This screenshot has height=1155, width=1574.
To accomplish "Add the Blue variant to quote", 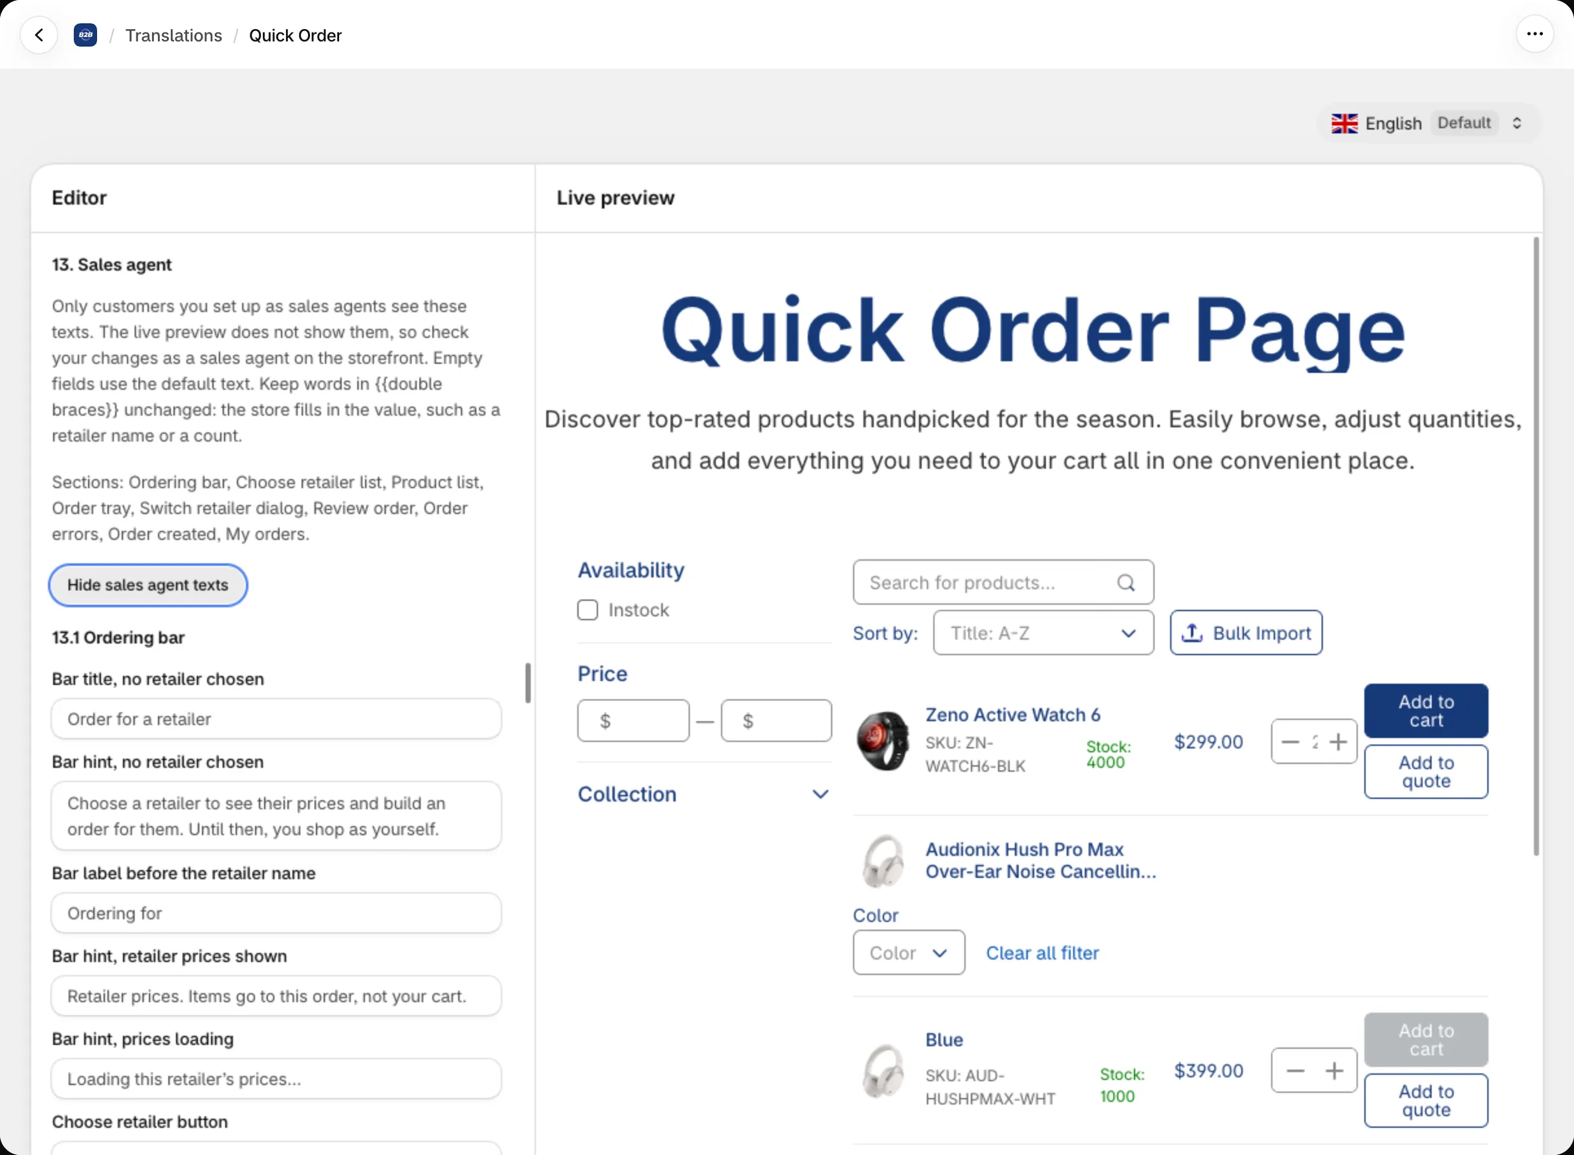I will pos(1426,1101).
